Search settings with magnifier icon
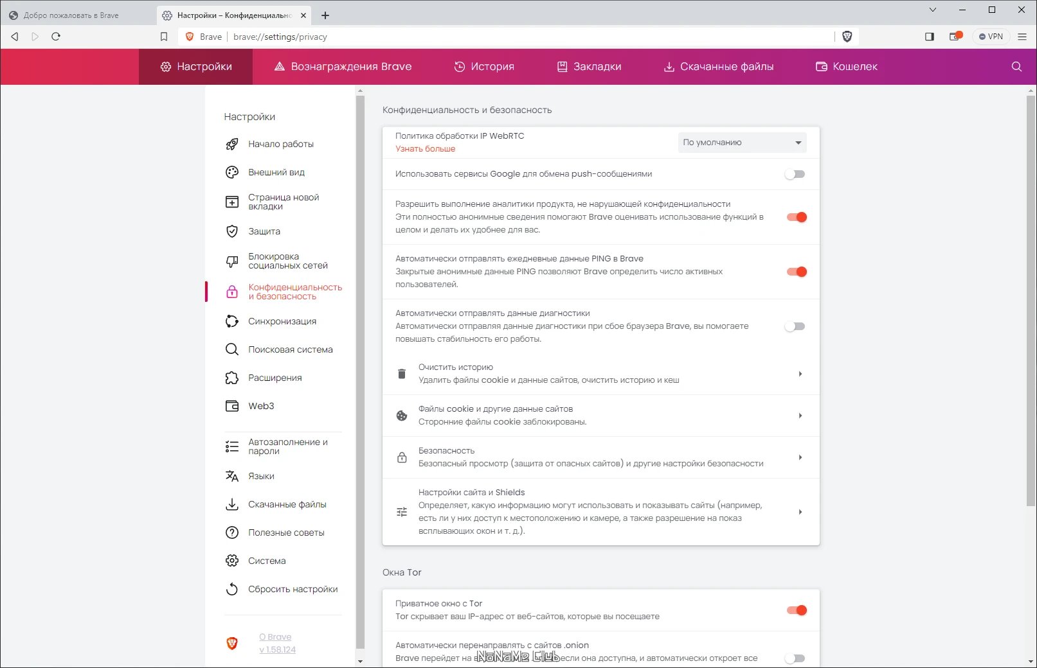 1016,67
